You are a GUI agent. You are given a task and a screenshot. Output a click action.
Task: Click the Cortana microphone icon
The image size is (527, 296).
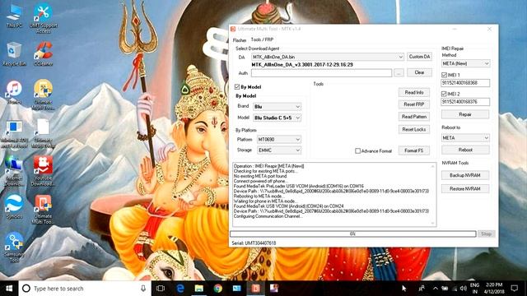[143, 289]
